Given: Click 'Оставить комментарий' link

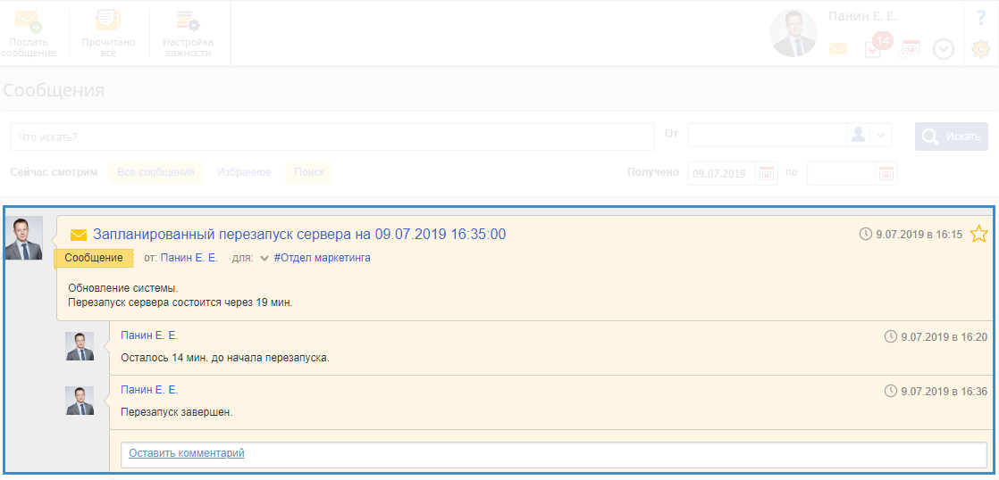Looking at the screenshot, I should coord(187,453).
